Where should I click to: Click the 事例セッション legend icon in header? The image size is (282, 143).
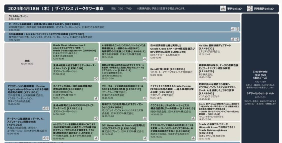[x=223, y=8]
